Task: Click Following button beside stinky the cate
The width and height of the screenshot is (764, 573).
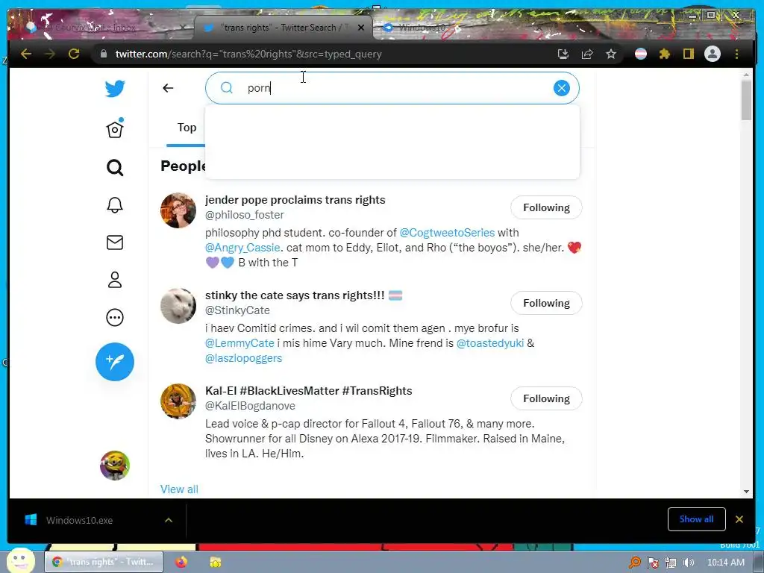Action: [x=546, y=303]
